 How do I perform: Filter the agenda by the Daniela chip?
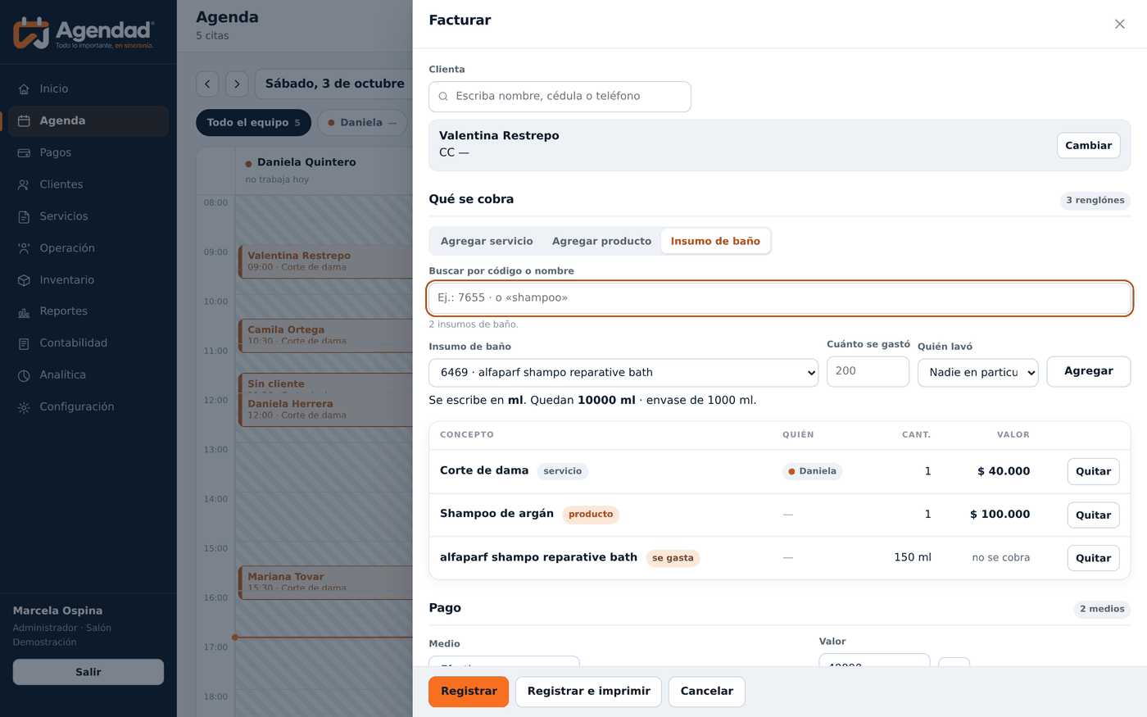[x=362, y=122]
